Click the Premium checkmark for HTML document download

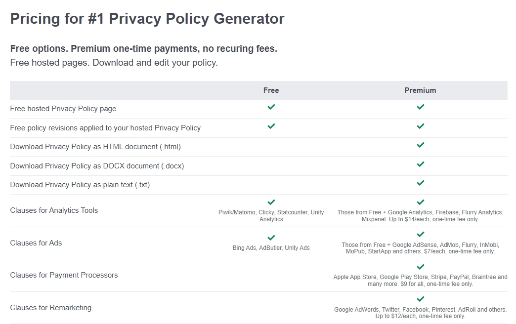420,145
